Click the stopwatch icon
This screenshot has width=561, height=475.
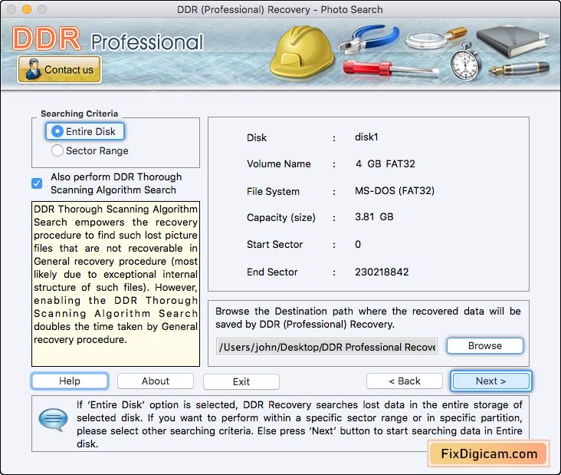click(x=465, y=61)
